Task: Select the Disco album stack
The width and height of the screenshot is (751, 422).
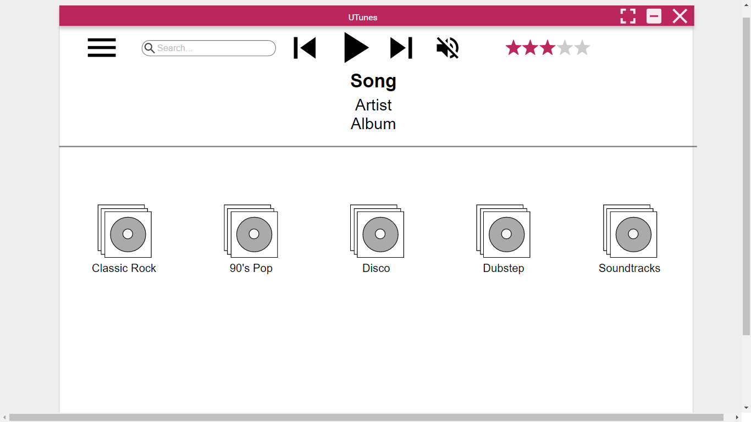Action: click(x=377, y=231)
